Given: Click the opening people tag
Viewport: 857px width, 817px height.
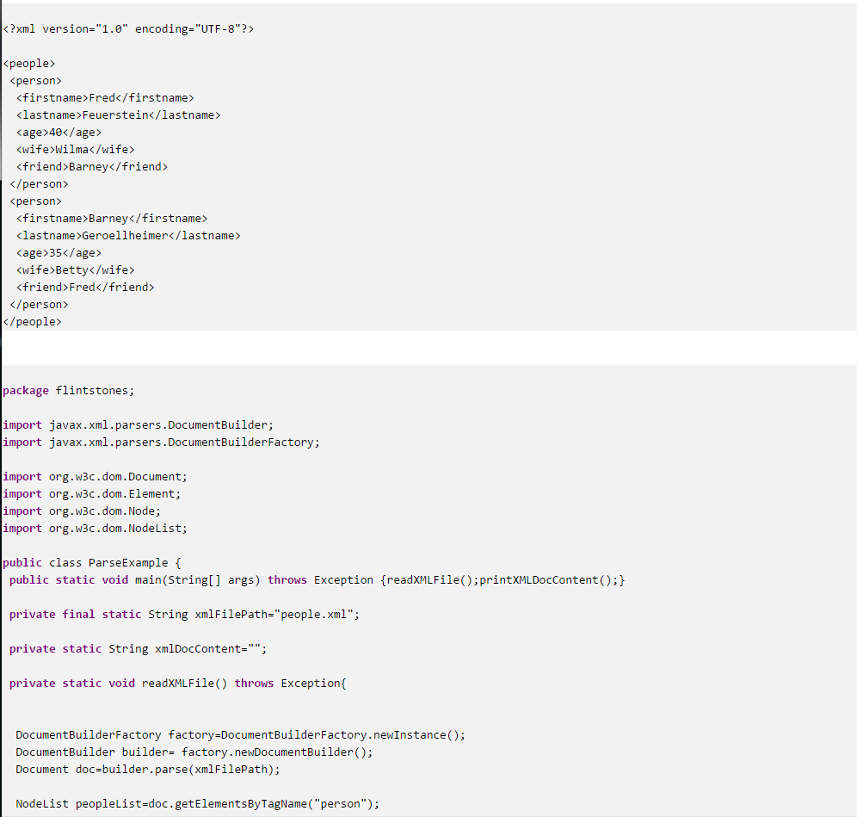Looking at the screenshot, I should pos(29,64).
